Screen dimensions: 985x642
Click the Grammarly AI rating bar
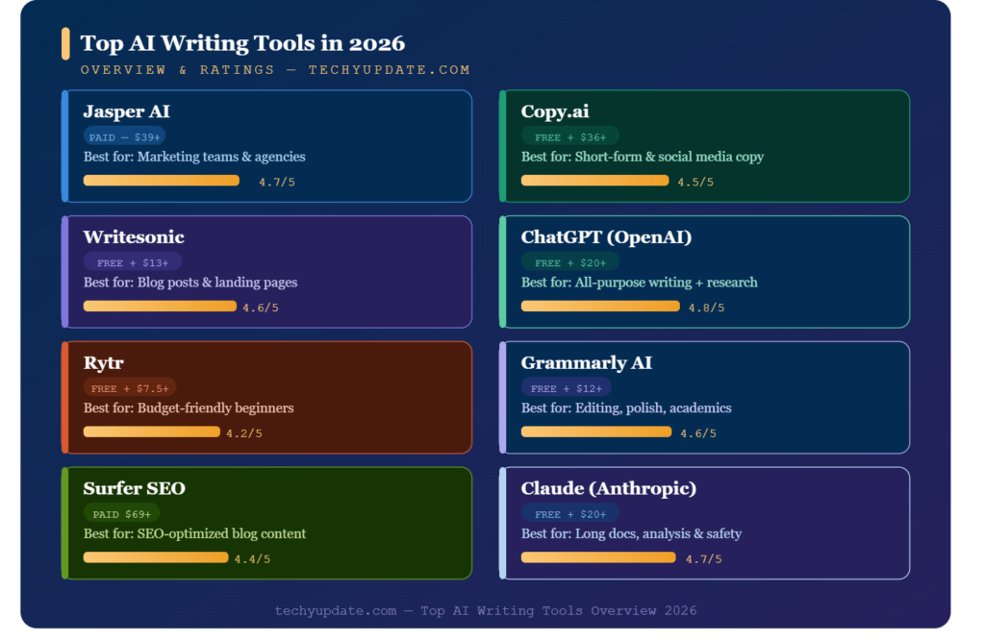(x=596, y=432)
